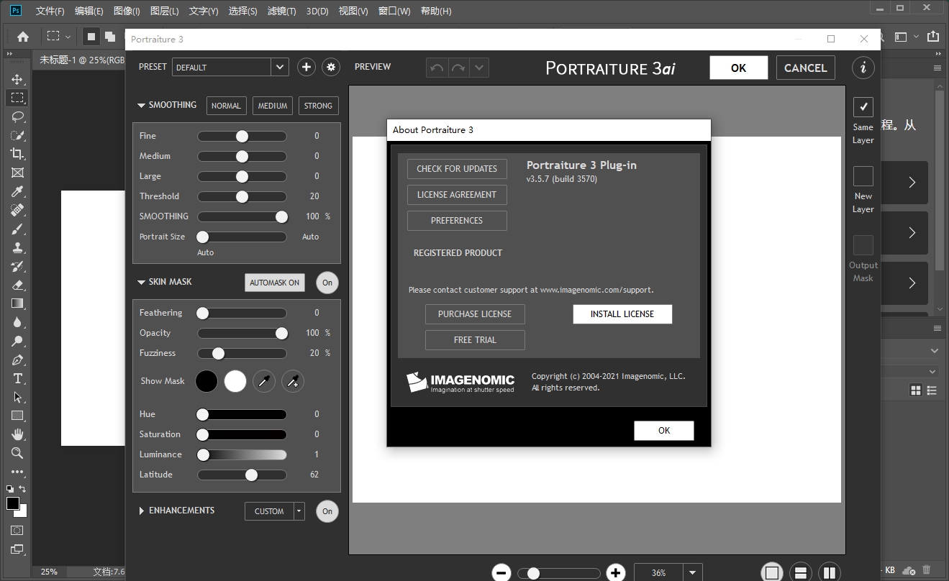Toggle the Same Layer checkbox

863,107
